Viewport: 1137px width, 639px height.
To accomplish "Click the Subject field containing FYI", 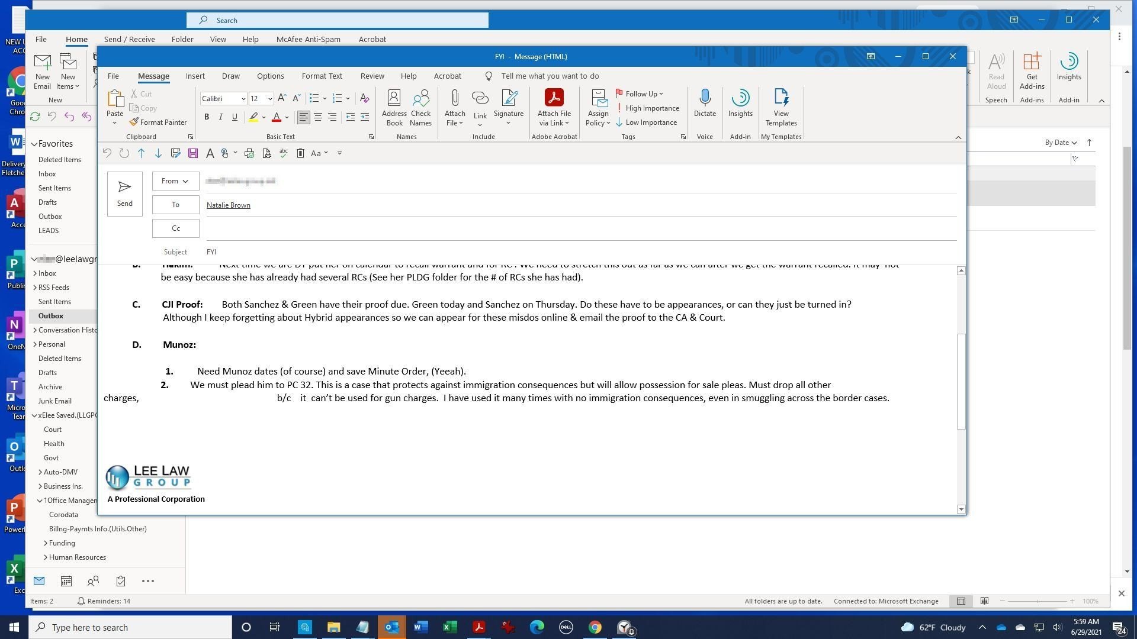I will tap(581, 252).
